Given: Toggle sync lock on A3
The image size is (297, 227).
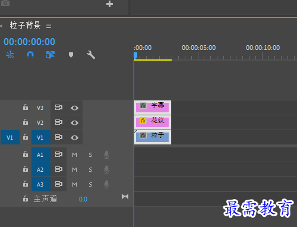Looking at the screenshot, I should (59, 184).
